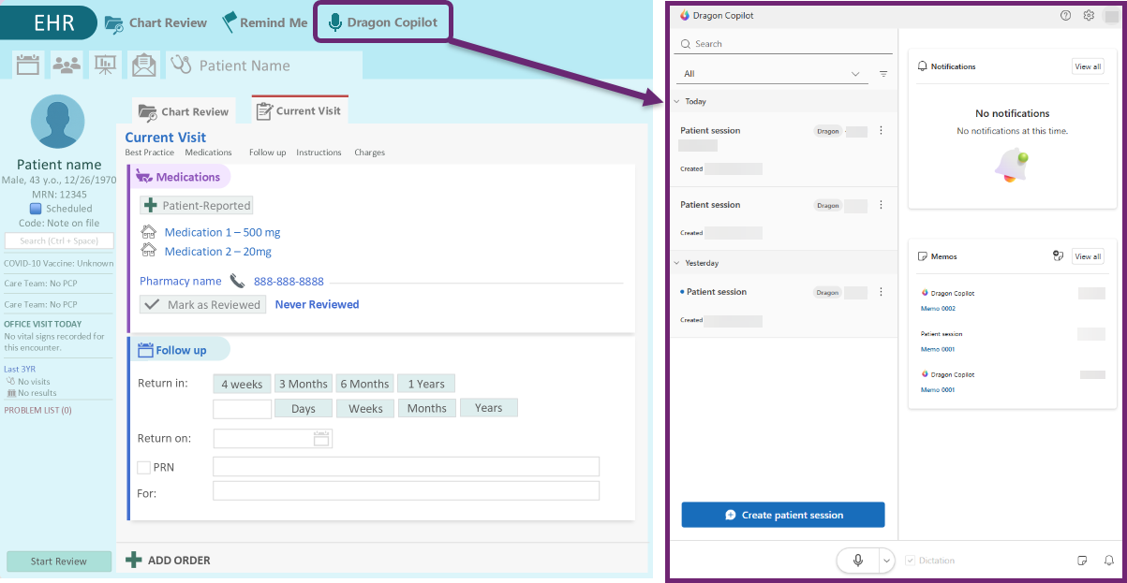Click Create patient session
The height and width of the screenshot is (583, 1127).
(783, 515)
